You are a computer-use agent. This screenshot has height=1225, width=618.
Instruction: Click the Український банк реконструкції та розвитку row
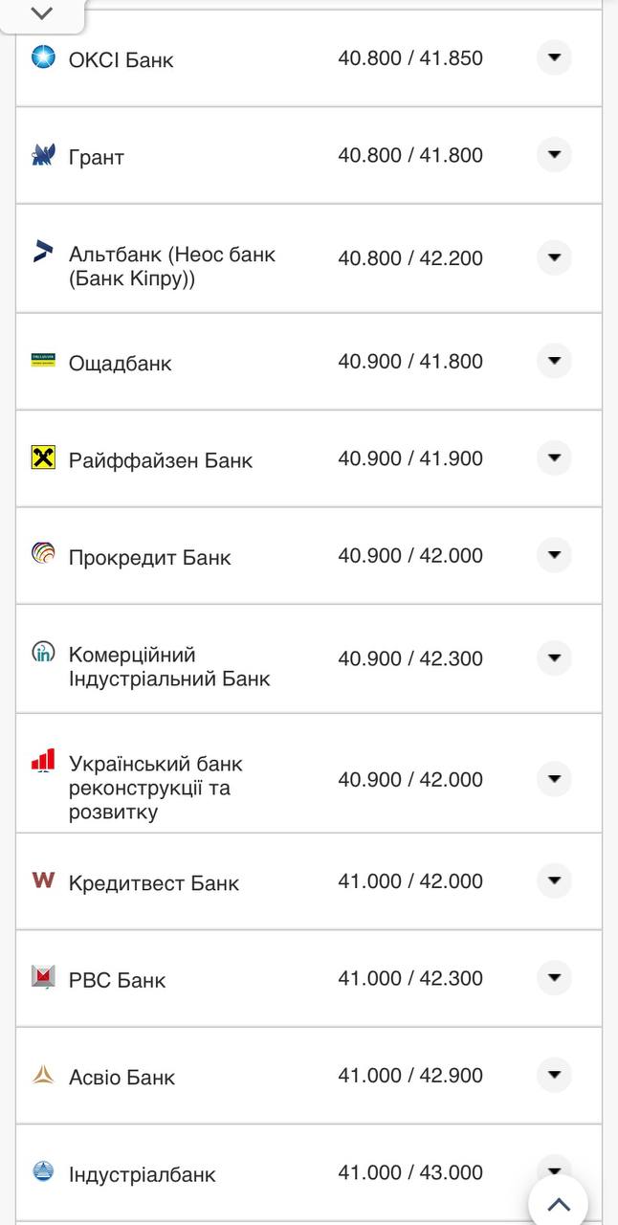point(155,775)
